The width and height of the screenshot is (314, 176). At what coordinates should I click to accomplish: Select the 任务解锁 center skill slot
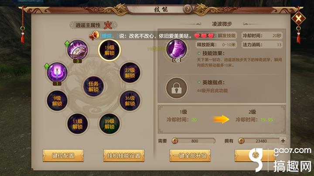pos(93,86)
